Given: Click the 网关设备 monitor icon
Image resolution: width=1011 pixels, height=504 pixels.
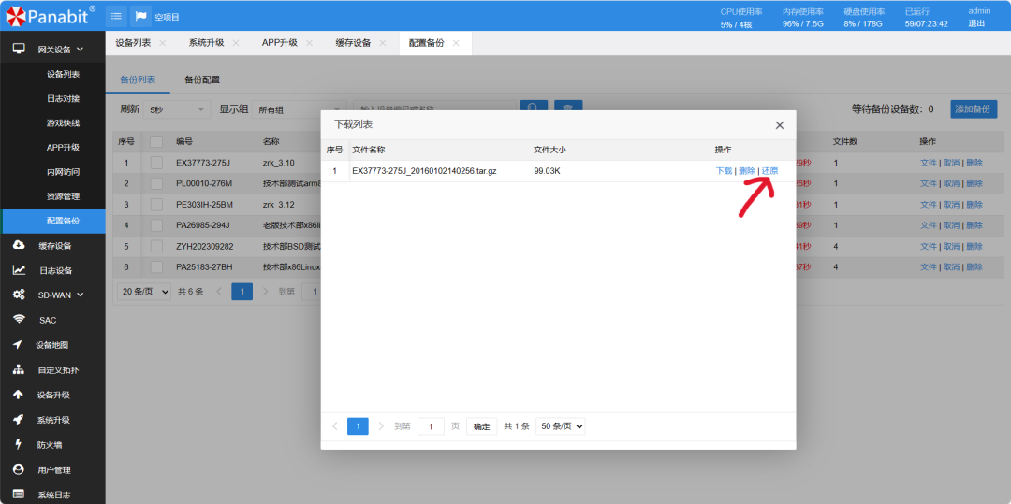Looking at the screenshot, I should 19,49.
